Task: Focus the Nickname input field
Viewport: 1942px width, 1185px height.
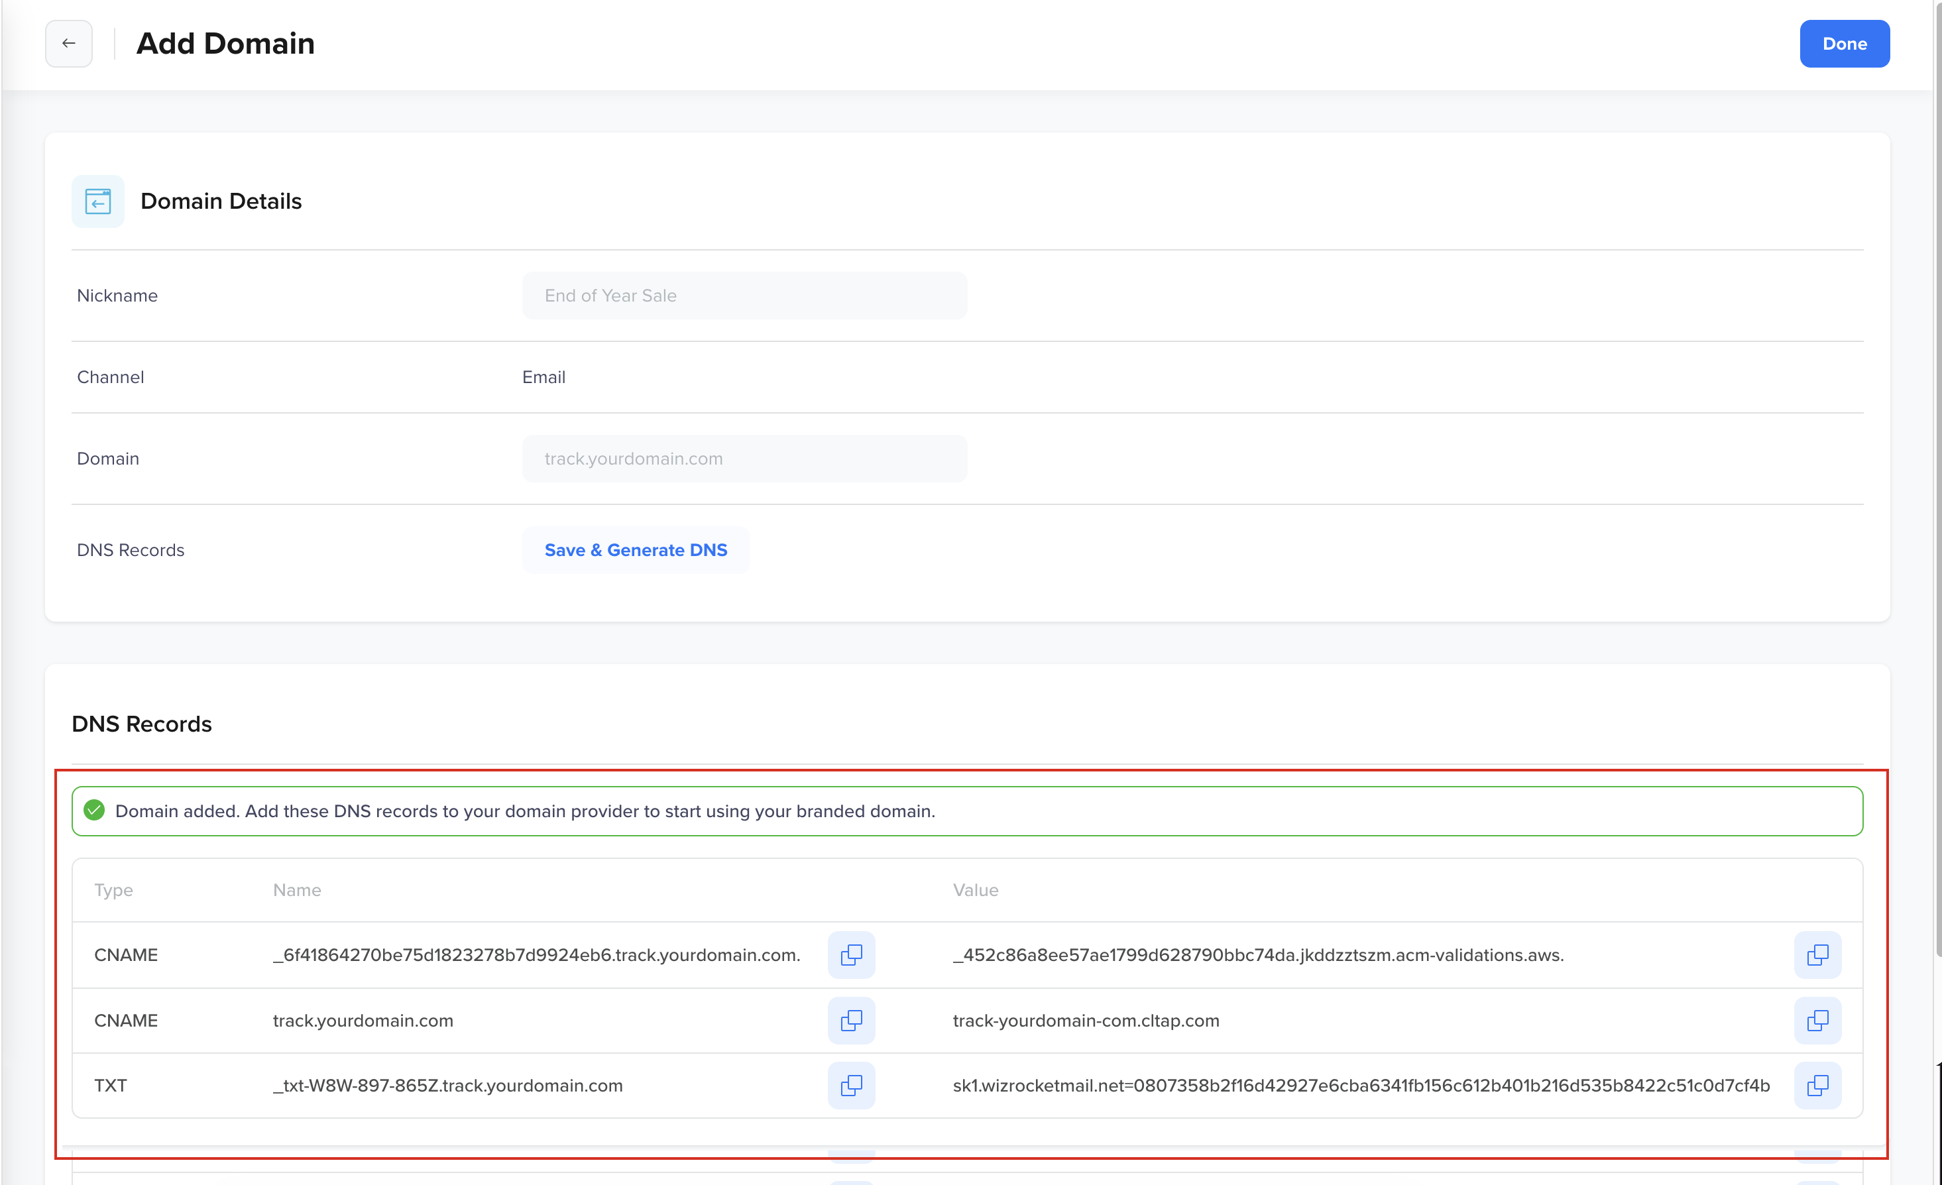Action: tap(744, 296)
